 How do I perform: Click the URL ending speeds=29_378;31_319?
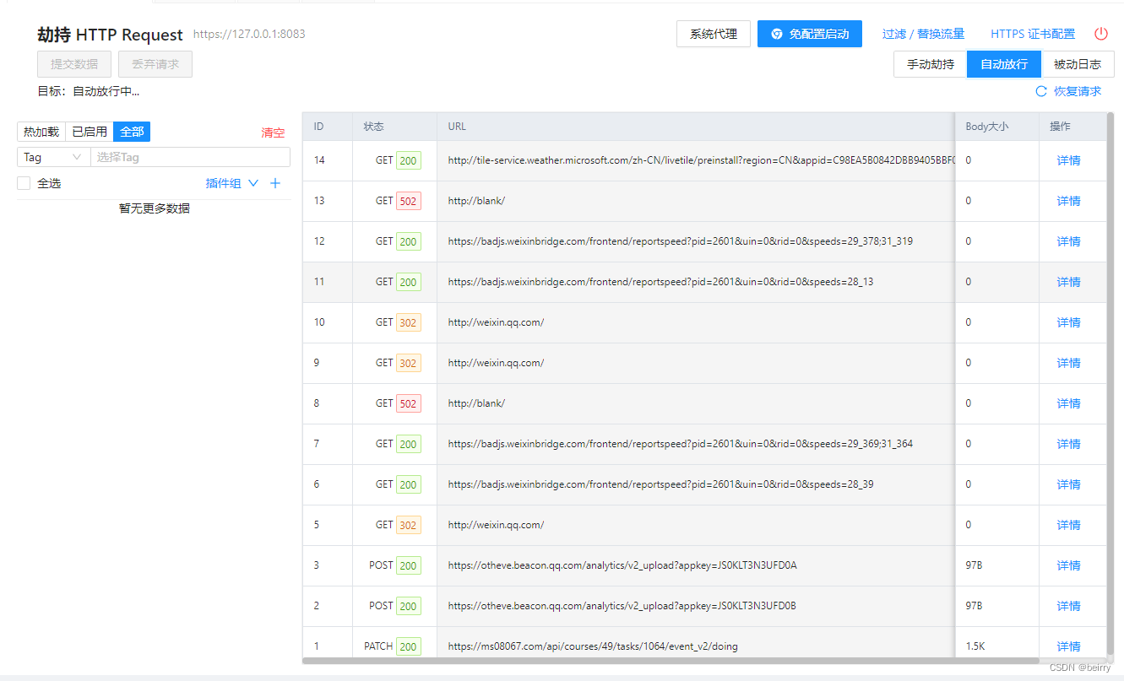click(x=681, y=241)
